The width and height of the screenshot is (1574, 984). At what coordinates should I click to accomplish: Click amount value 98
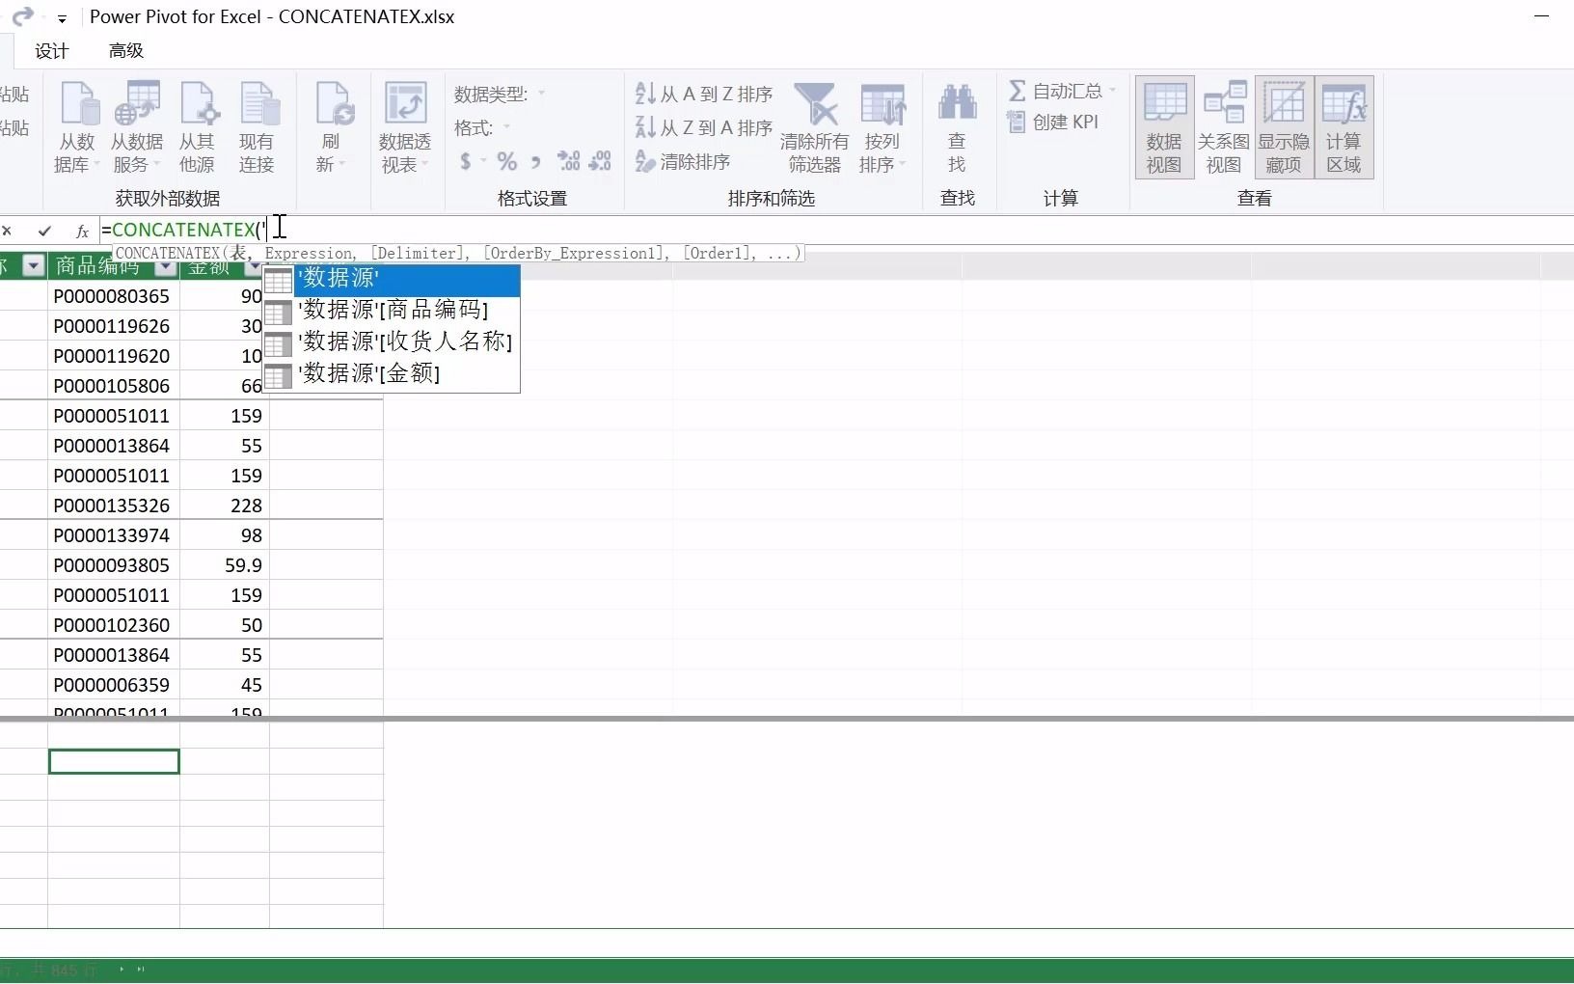click(x=225, y=535)
